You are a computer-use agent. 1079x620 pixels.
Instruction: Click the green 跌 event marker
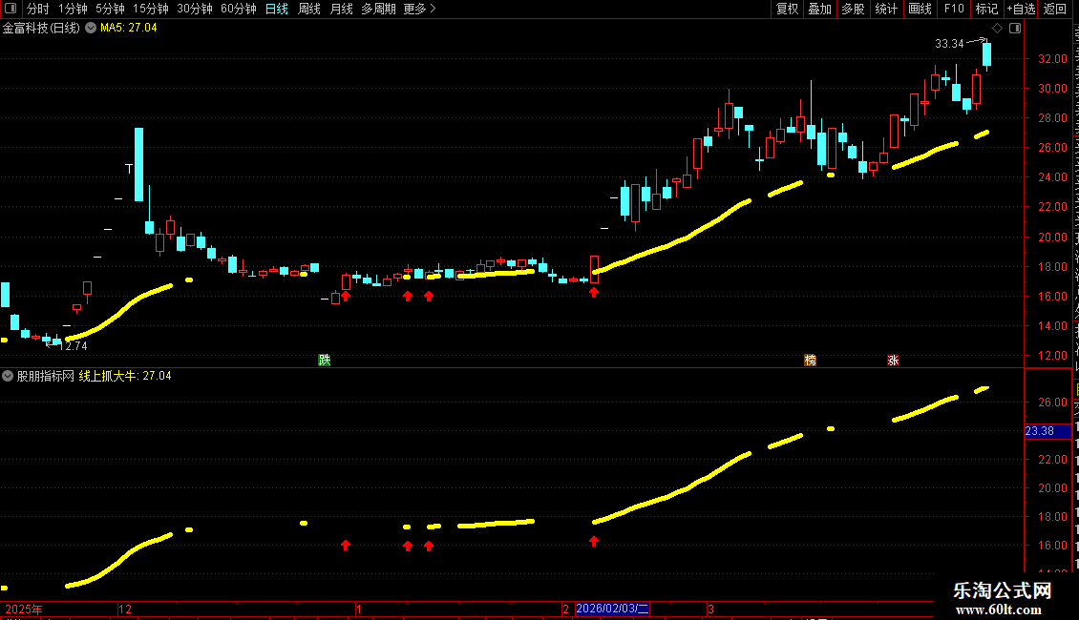pos(324,361)
